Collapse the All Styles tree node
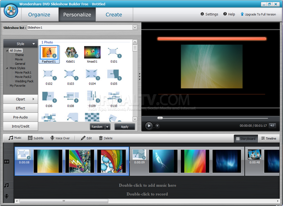Screen dimensions: 283x206 pyautogui.click(x=7, y=51)
